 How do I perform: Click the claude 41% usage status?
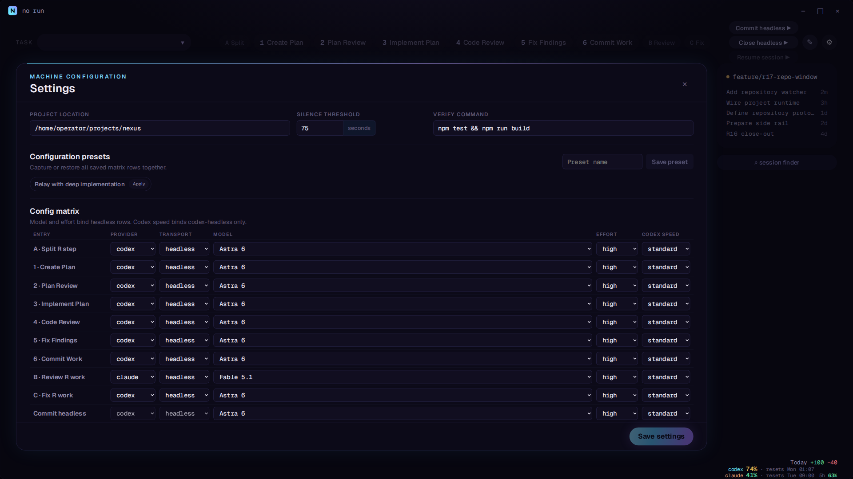(741, 475)
